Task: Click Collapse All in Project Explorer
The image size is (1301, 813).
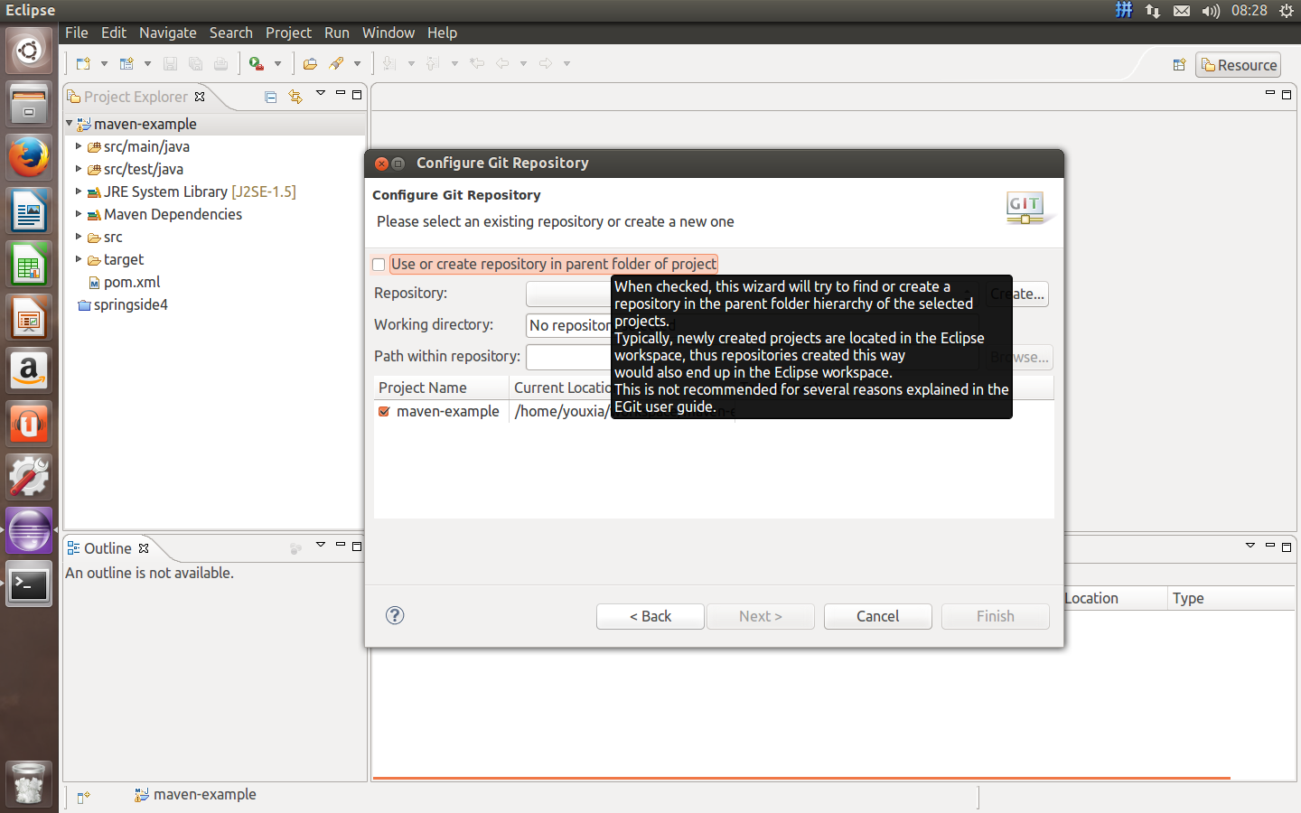Action: [x=270, y=97]
